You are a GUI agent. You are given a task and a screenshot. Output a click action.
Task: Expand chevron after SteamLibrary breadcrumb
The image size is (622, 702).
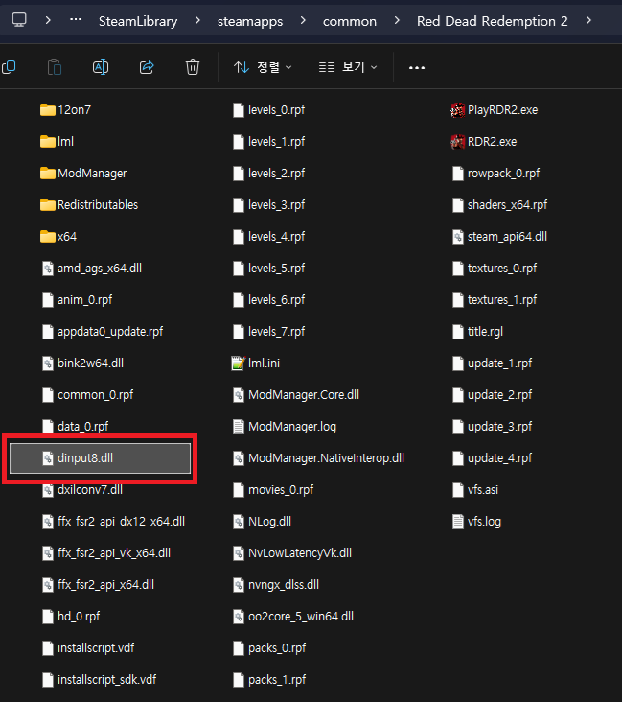coord(197,20)
